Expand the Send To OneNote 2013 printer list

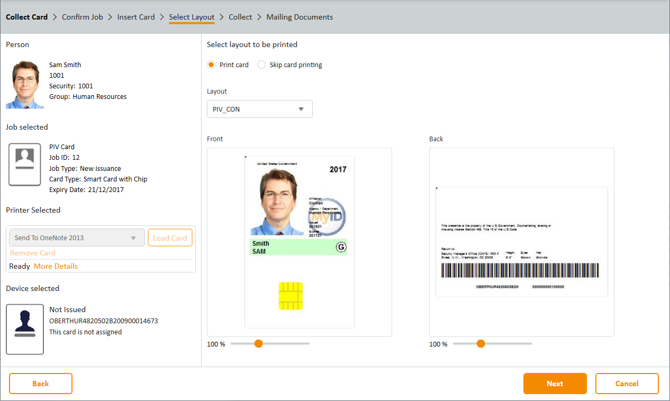(x=77, y=238)
